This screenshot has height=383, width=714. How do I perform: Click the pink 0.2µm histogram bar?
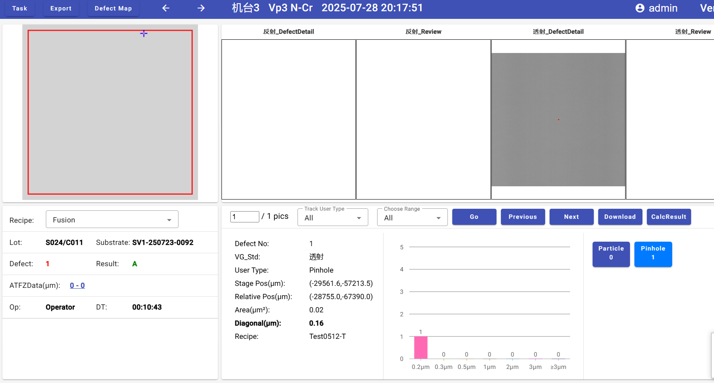pyautogui.click(x=421, y=348)
